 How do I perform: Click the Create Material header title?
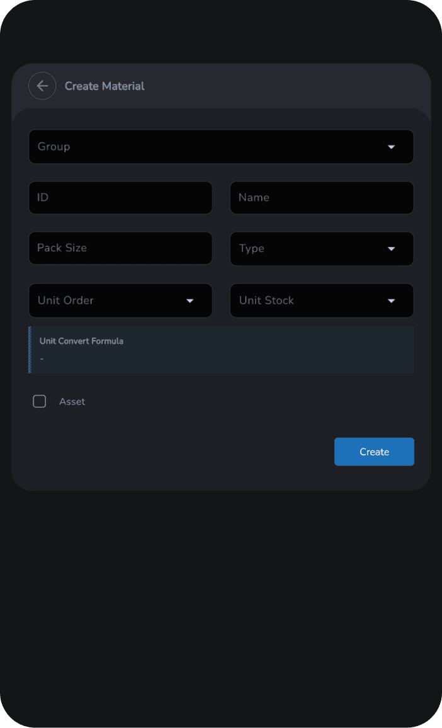point(105,86)
